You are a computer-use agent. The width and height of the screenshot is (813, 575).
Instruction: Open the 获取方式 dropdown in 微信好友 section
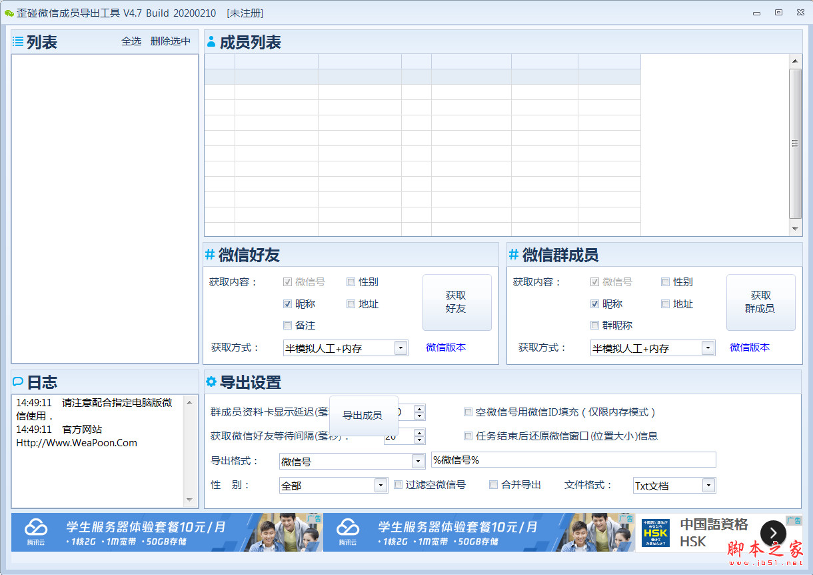click(x=401, y=348)
